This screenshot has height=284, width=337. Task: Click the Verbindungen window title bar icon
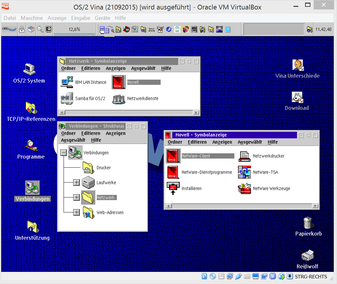pyautogui.click(x=62, y=126)
